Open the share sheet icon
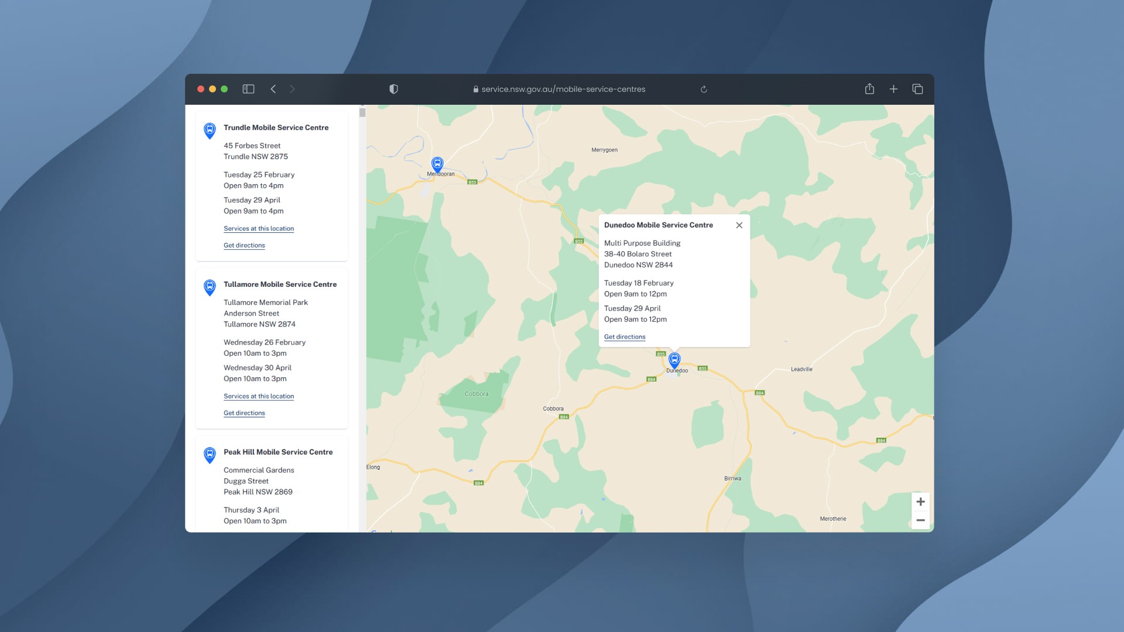This screenshot has height=632, width=1124. tap(869, 89)
